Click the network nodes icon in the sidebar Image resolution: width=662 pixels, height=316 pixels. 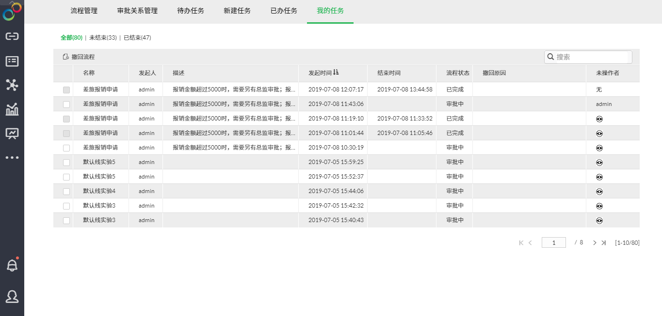pyautogui.click(x=12, y=85)
